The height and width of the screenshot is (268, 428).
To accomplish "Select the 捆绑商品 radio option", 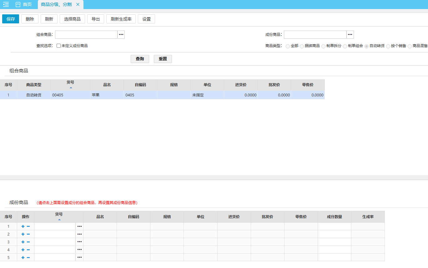I will [x=302, y=46].
